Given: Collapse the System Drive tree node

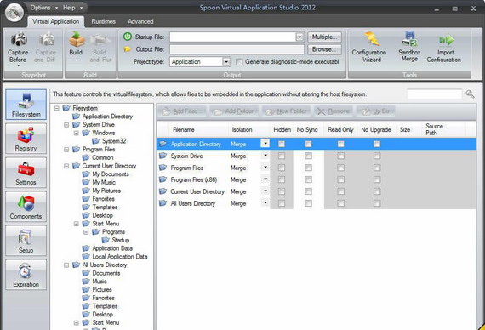Looking at the screenshot, I should [66, 125].
